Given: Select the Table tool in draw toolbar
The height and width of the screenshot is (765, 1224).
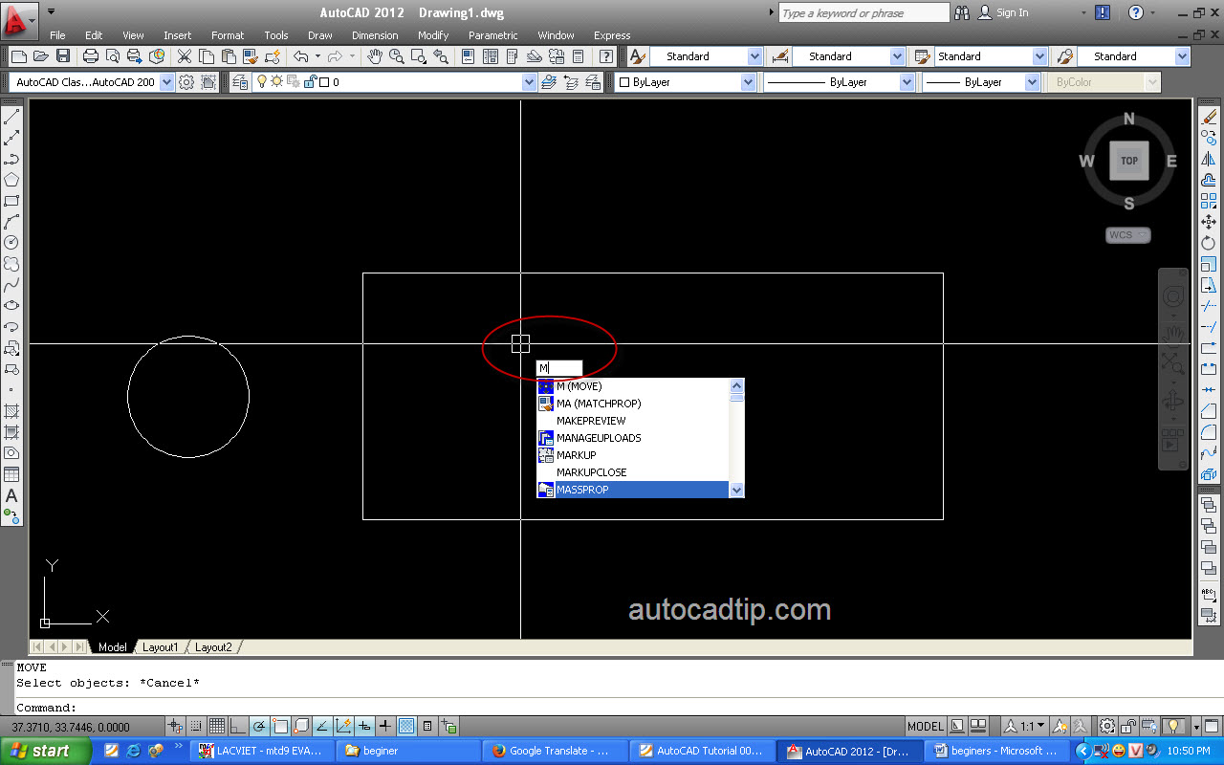Looking at the screenshot, I should pos(11,474).
